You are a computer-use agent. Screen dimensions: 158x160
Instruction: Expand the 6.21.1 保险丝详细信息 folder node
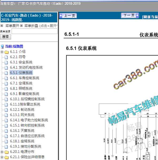tap(2, 157)
